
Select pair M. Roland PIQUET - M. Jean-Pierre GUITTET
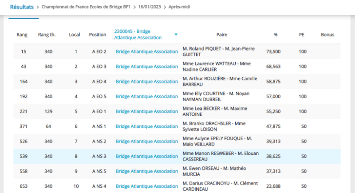pos(219,51)
